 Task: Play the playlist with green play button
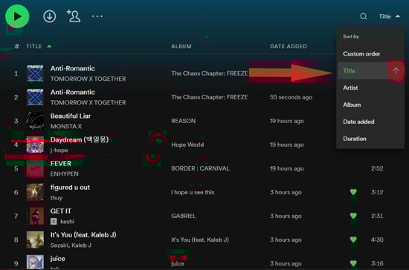click(x=17, y=16)
